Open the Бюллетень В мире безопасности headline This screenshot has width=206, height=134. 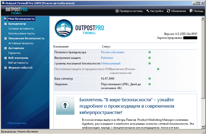pos(127,106)
